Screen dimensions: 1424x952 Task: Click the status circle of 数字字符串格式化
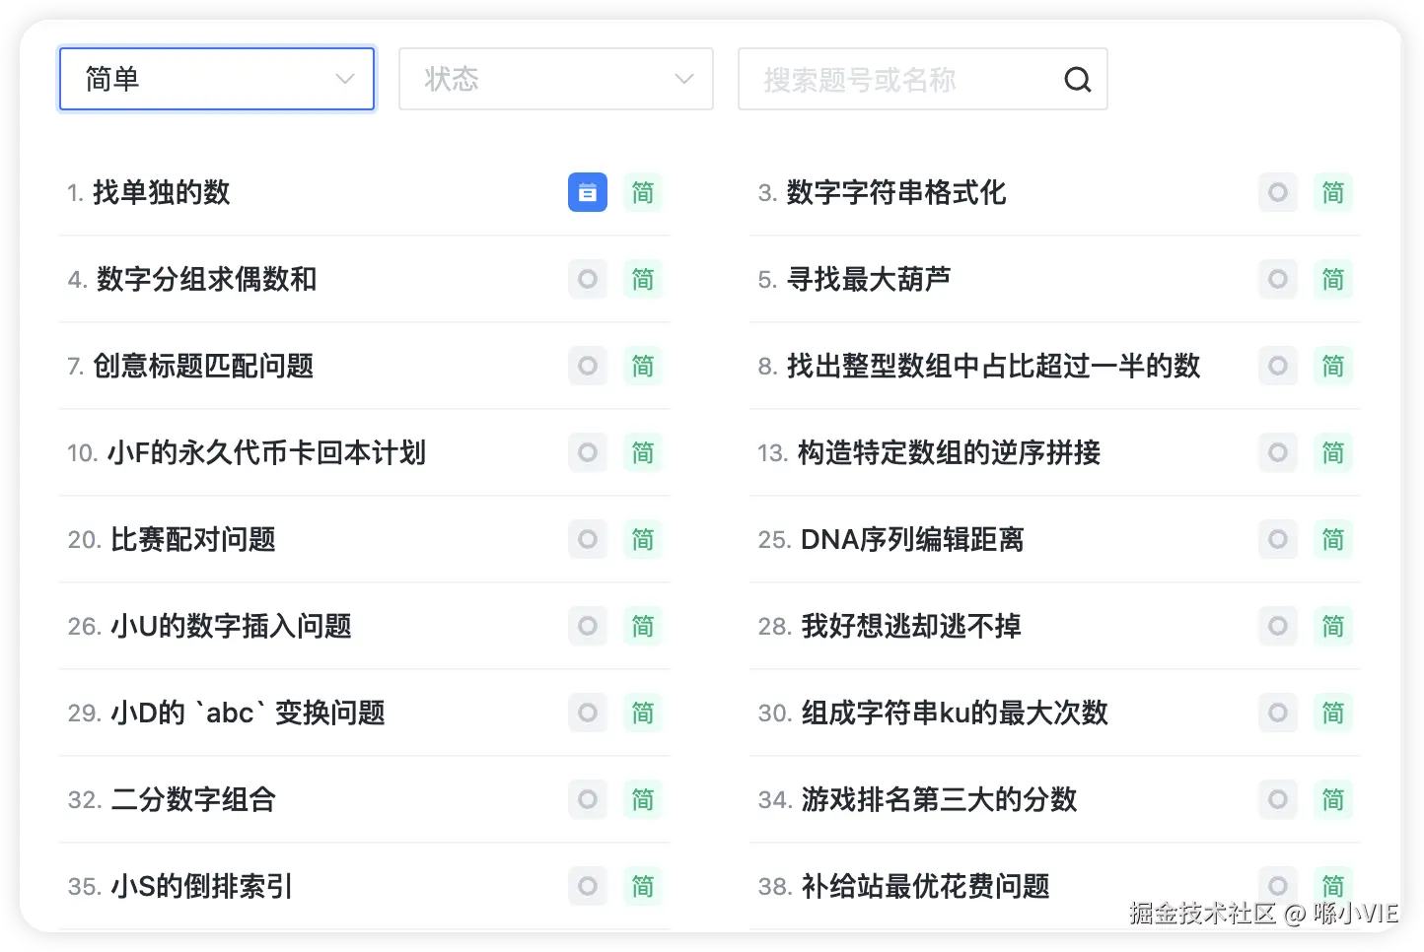[x=1277, y=192]
